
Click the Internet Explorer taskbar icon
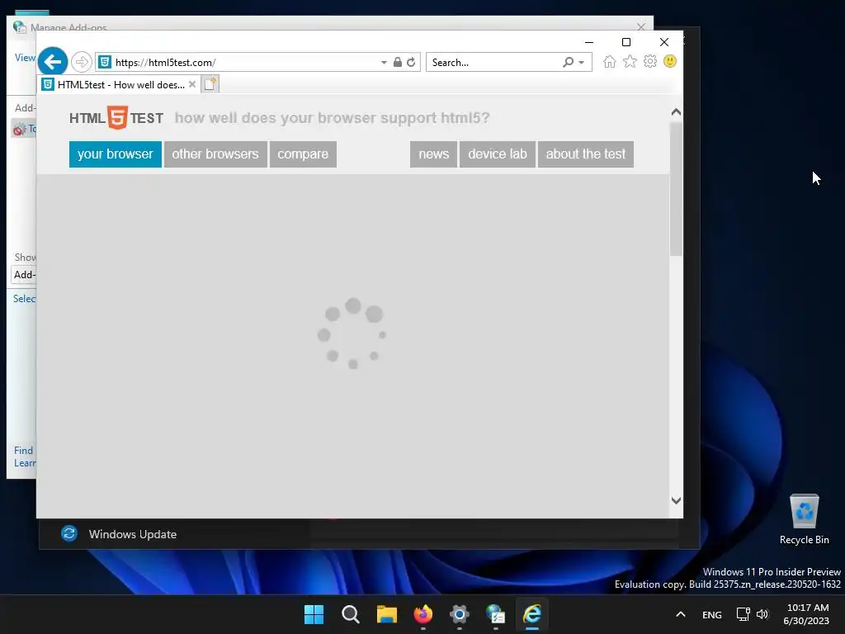pyautogui.click(x=532, y=614)
